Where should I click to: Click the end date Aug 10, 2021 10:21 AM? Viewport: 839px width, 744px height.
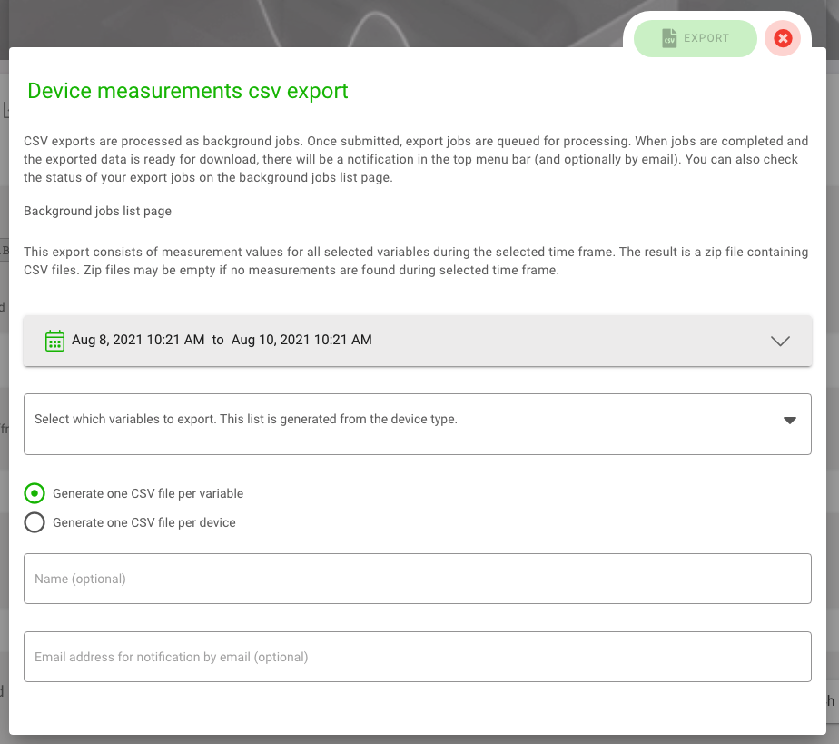point(301,341)
